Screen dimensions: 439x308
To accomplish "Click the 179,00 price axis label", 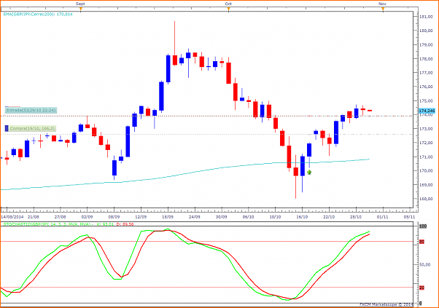I will (426, 44).
